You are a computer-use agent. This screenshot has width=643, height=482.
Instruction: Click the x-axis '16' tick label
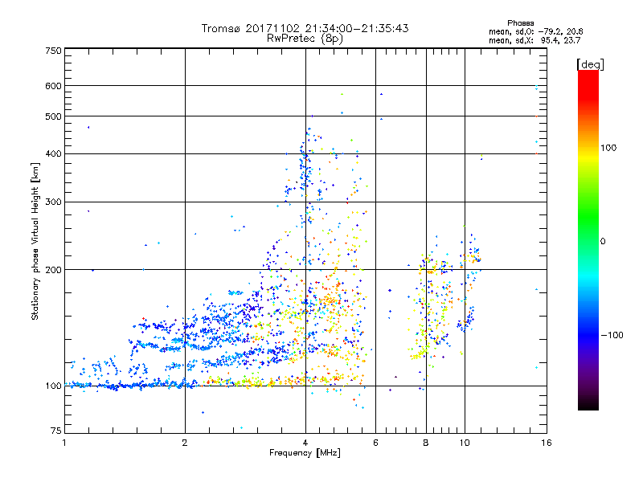point(547,443)
